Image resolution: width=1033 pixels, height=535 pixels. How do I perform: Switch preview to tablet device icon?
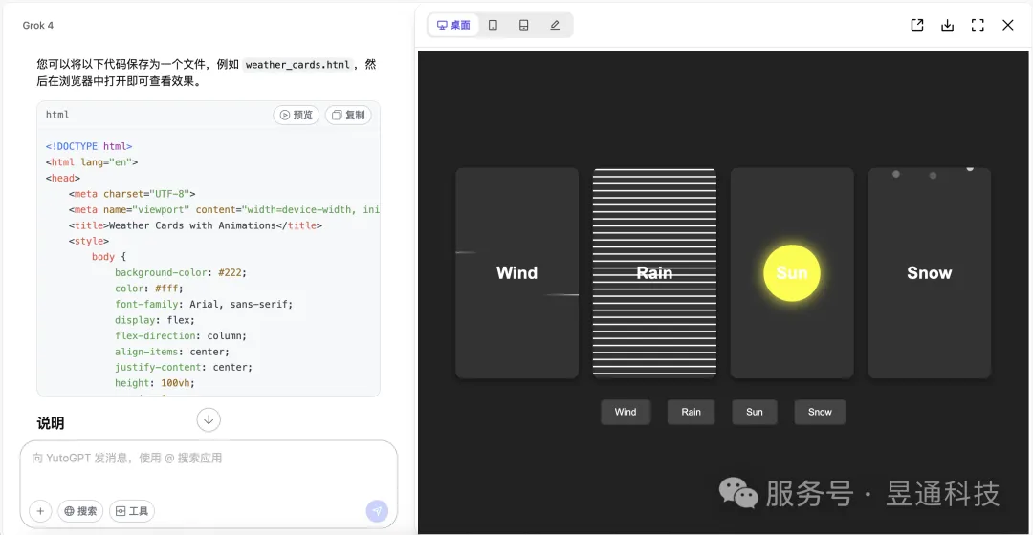pos(493,25)
